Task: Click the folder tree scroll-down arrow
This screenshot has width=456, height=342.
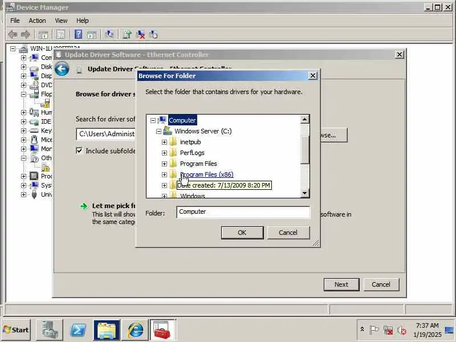Action: (304, 193)
